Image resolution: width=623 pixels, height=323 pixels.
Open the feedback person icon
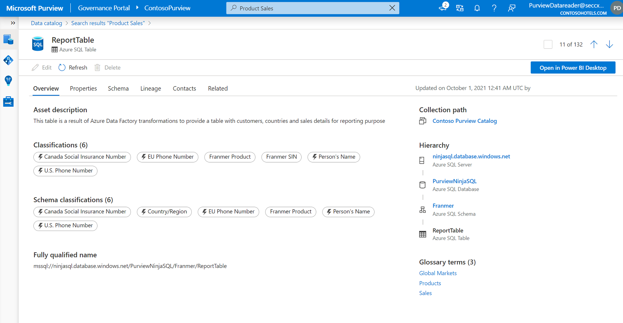pos(512,8)
